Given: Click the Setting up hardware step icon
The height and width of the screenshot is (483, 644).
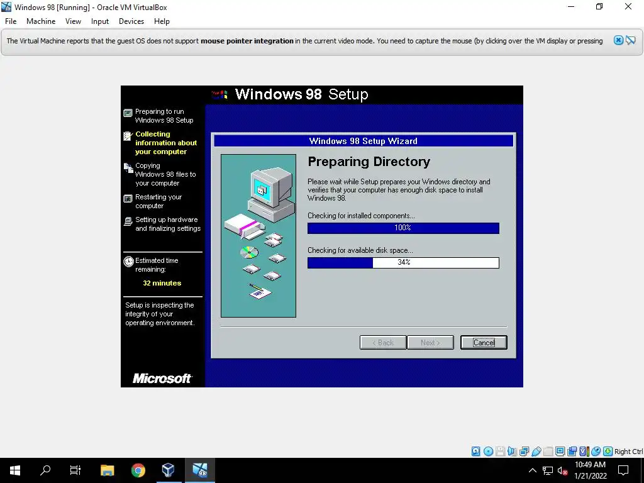Looking at the screenshot, I should (128, 221).
